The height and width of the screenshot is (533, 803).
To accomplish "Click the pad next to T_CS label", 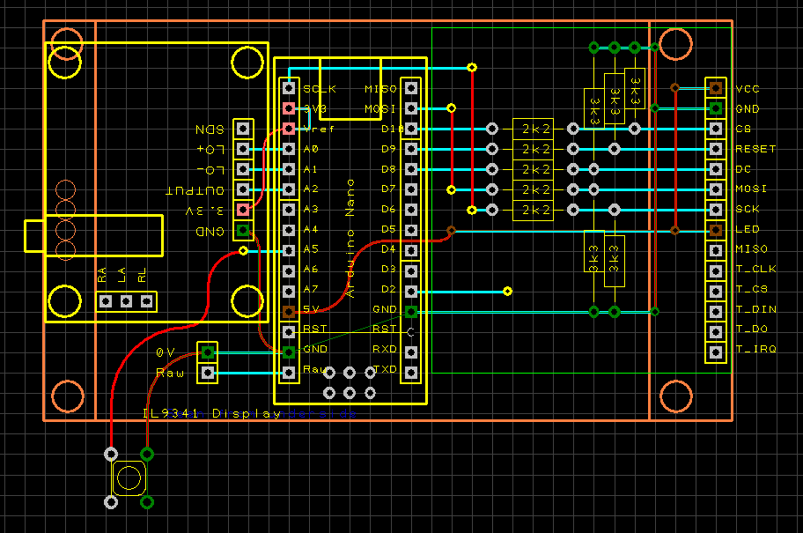I will coord(716,292).
